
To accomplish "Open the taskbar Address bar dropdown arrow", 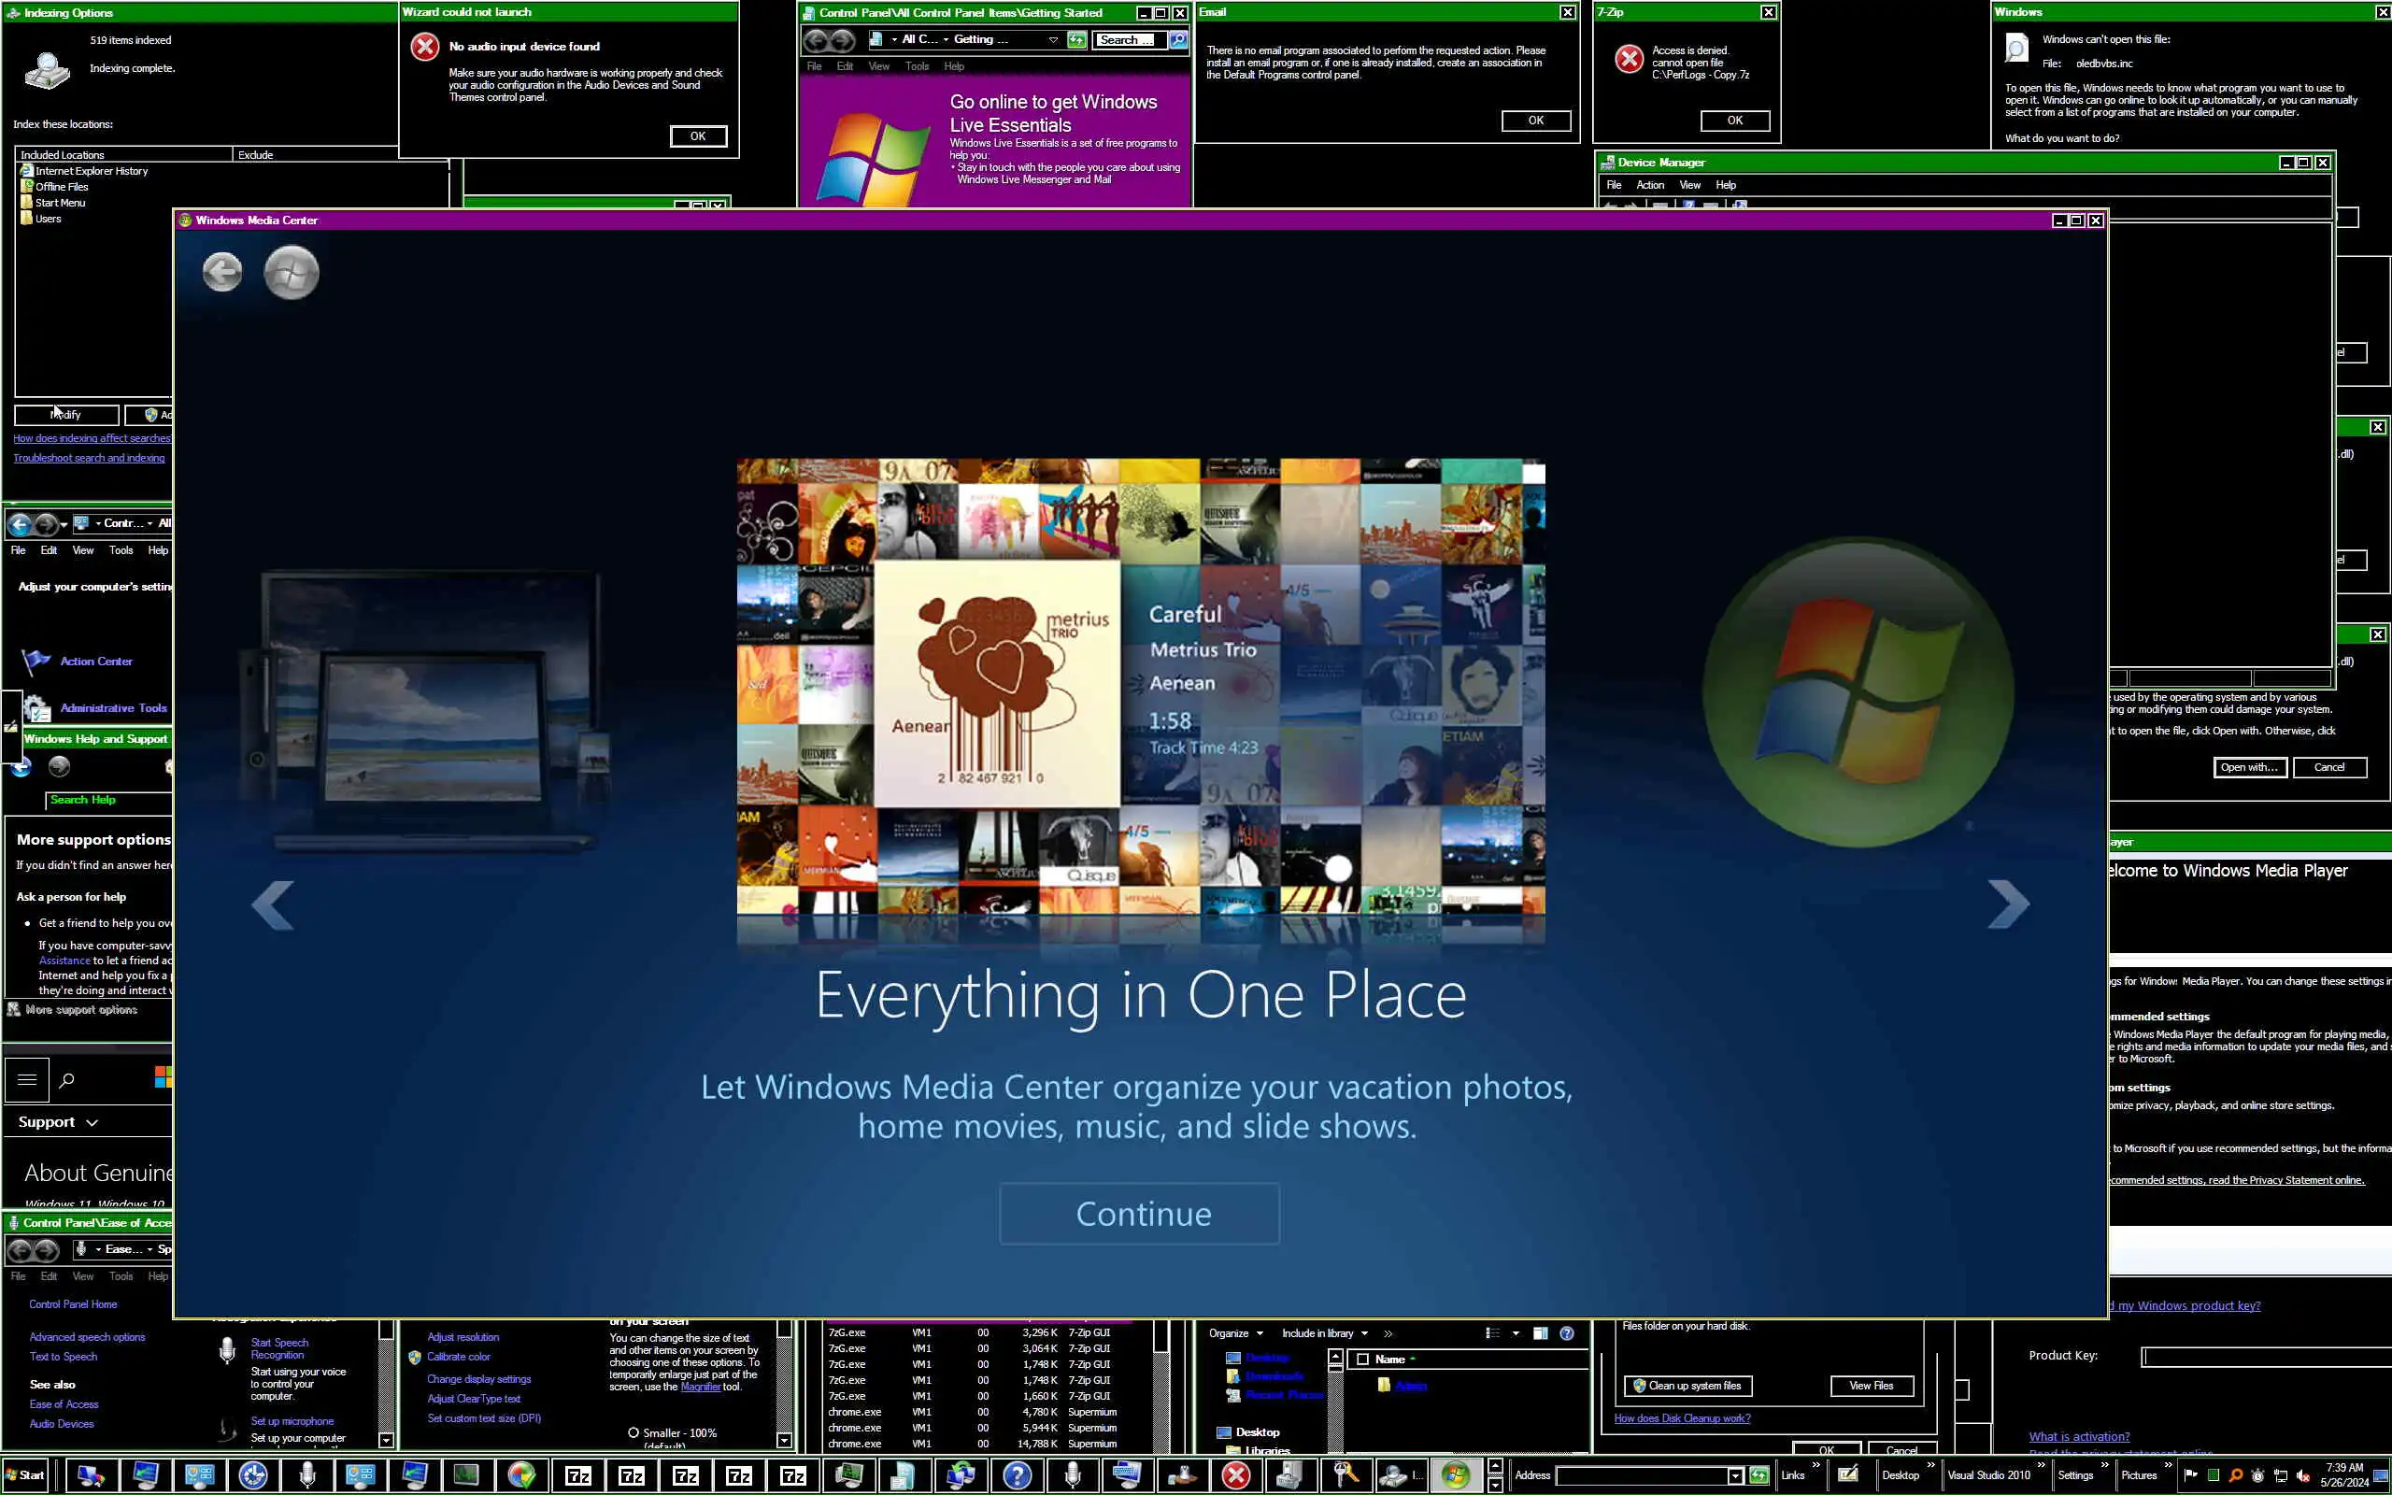I will [1735, 1475].
